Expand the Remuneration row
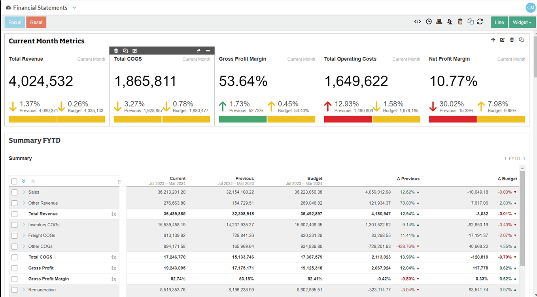 [24, 290]
